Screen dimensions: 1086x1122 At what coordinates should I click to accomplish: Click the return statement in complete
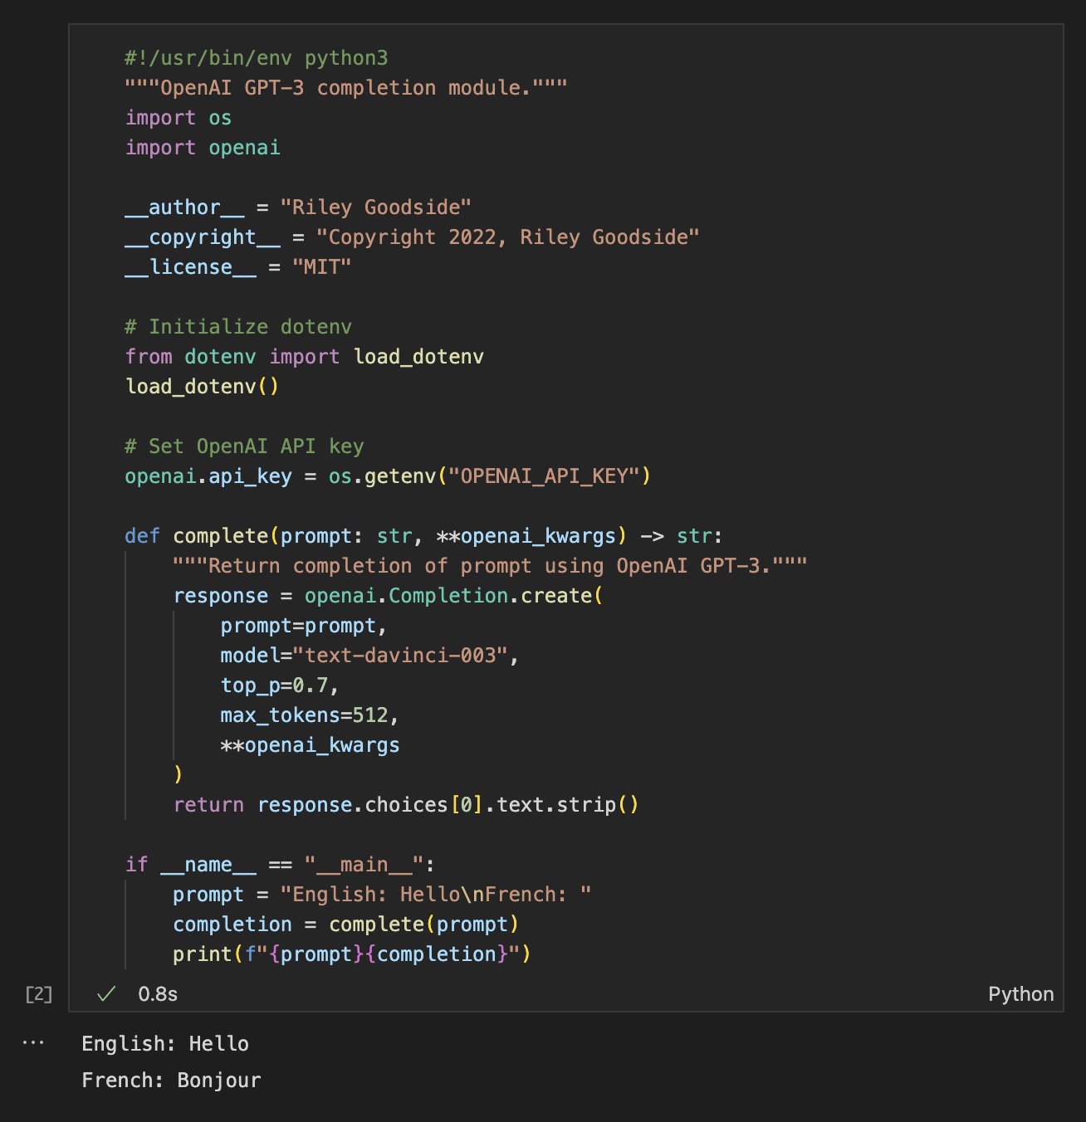405,804
